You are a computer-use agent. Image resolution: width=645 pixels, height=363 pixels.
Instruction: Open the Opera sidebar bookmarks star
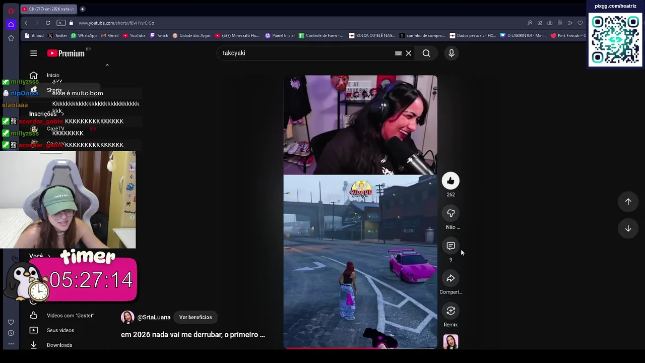click(11, 38)
